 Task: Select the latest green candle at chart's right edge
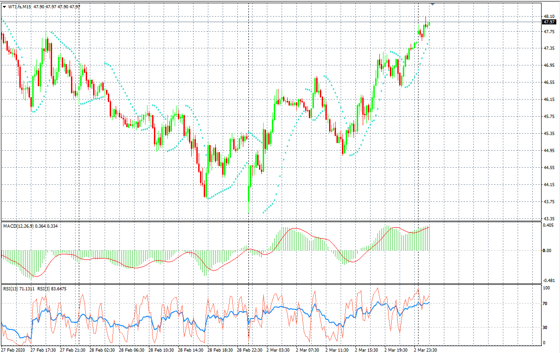[429, 24]
